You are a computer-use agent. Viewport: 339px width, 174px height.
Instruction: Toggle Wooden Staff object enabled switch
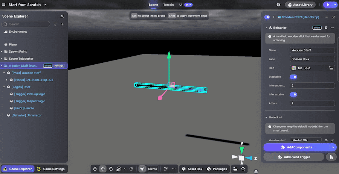coord(267,17)
